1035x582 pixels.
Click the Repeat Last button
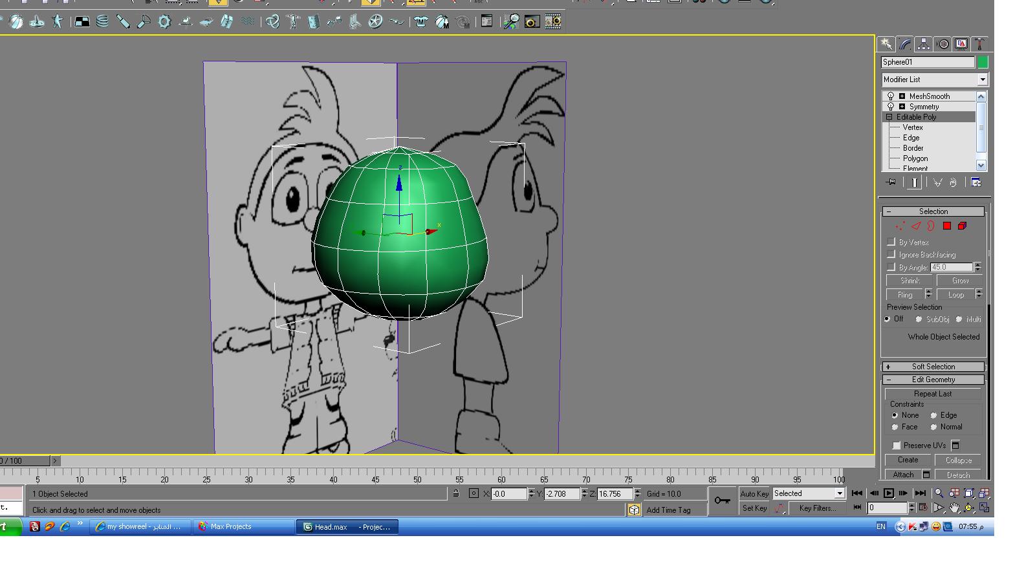[933, 394]
